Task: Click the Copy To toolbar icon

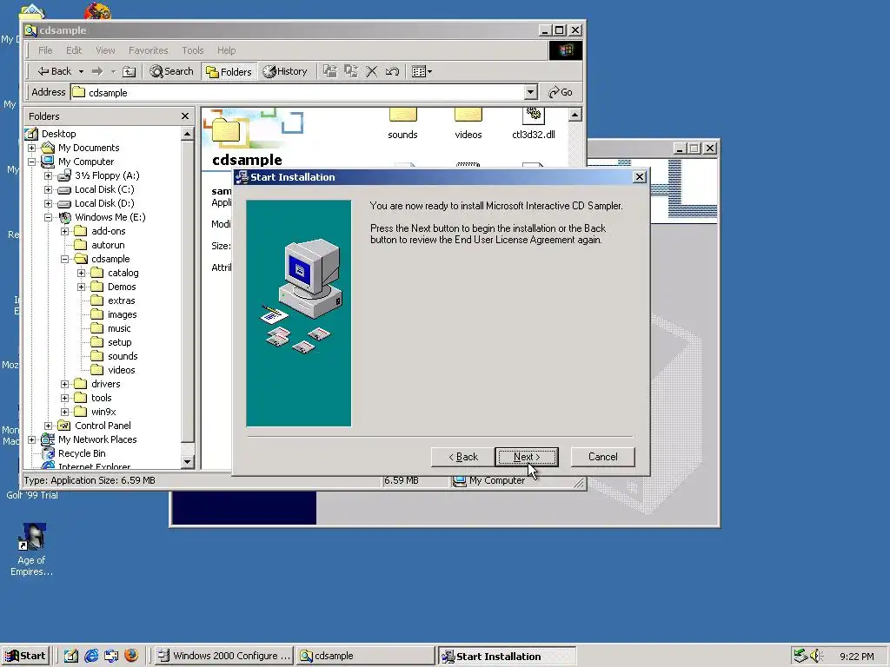Action: 351,71
